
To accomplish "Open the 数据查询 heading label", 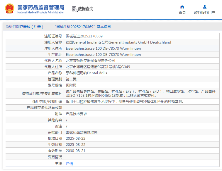I will pos(86,9).
